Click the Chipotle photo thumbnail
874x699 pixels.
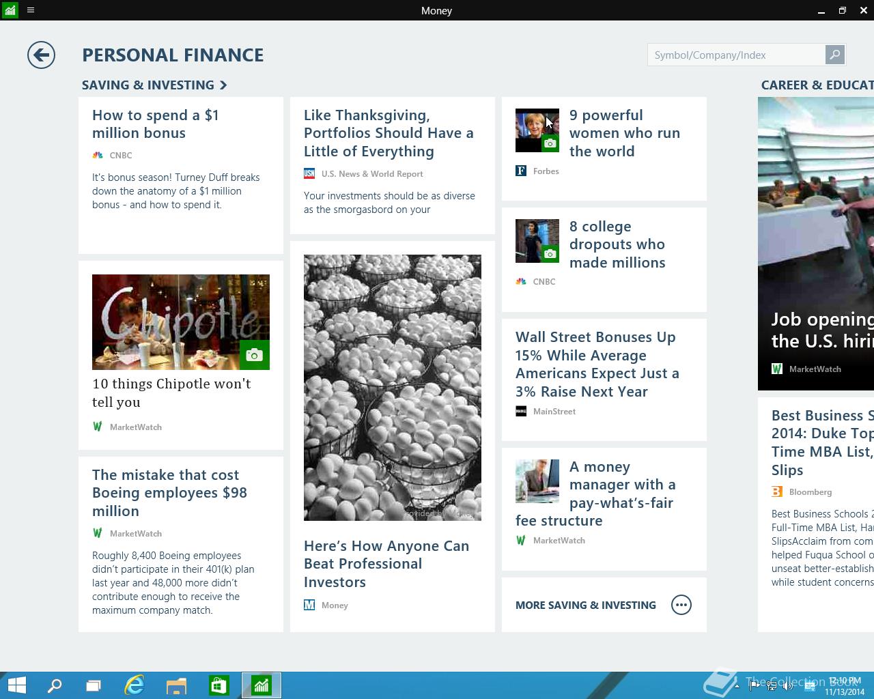coord(181,322)
